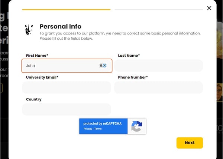Click the Country label
This screenshot has height=159, width=223.
coord(34,99)
